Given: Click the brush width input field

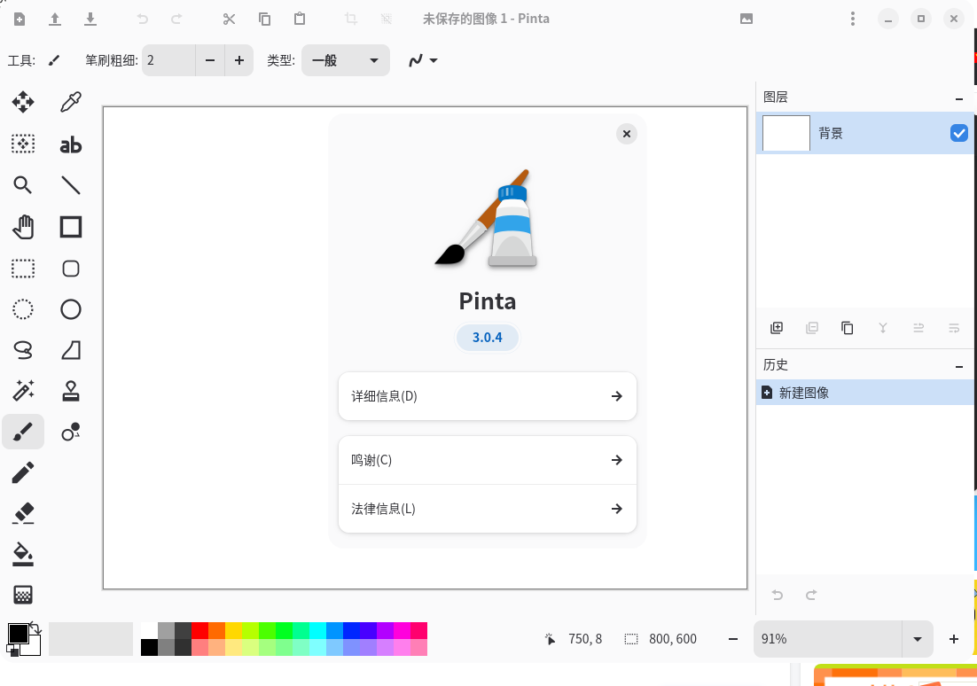Looking at the screenshot, I should [168, 60].
